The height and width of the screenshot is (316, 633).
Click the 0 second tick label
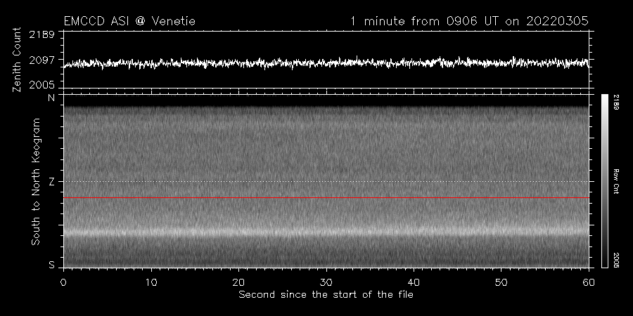point(63,282)
